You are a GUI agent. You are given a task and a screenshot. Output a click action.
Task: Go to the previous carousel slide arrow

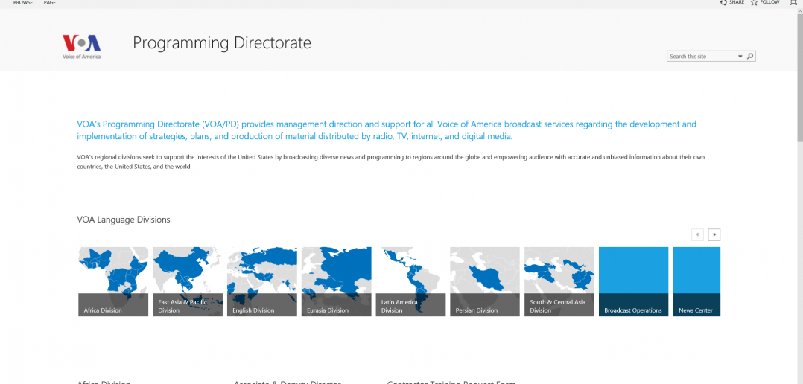(x=697, y=234)
